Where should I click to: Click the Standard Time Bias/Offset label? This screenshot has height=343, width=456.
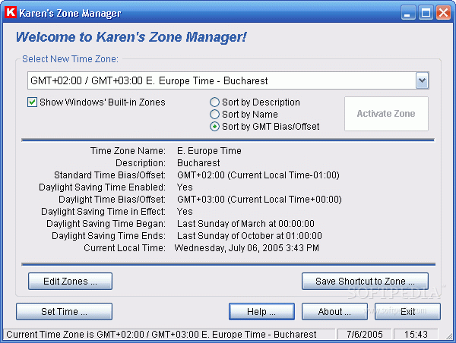[109, 175]
